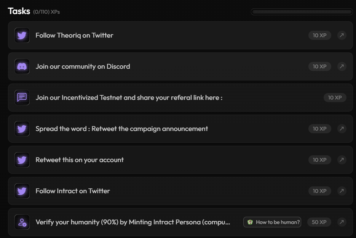
Task: Click chat message icon beside Incentivized Testnet task
Action: [22, 98]
